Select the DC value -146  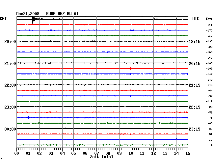click(x=209, y=85)
